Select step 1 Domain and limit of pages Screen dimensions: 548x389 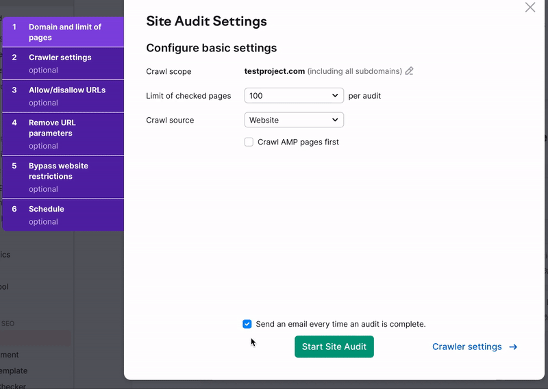(x=63, y=32)
